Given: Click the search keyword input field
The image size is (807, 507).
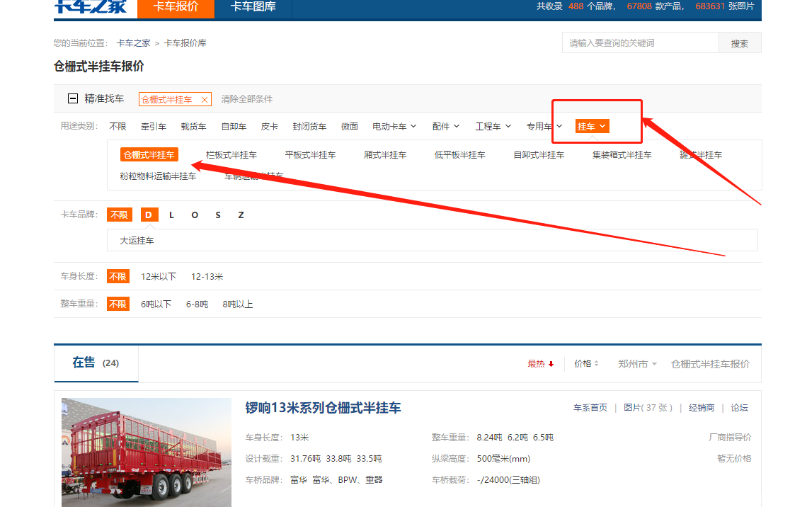Looking at the screenshot, I should 640,42.
